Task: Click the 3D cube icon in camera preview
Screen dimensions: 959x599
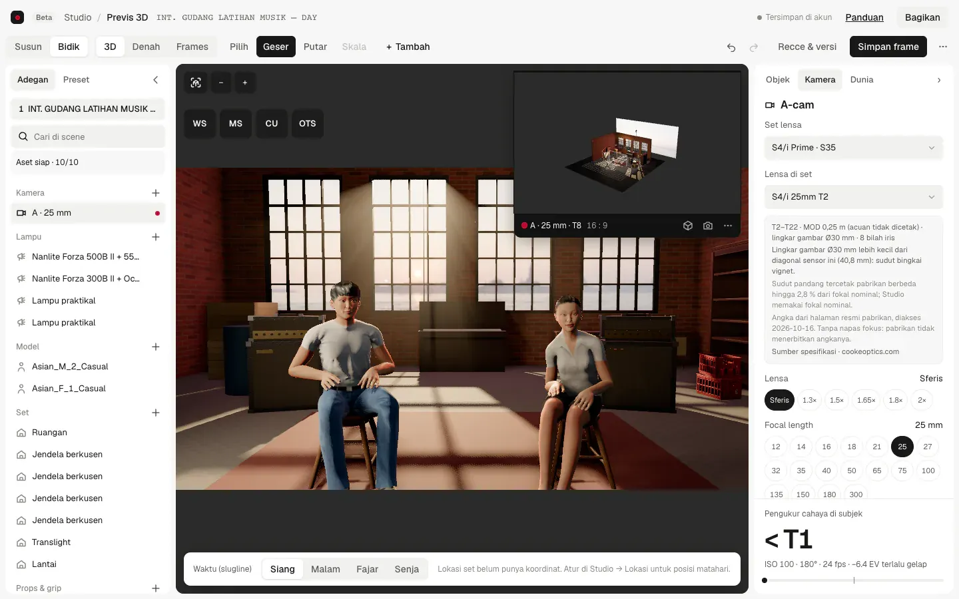Action: (x=688, y=226)
